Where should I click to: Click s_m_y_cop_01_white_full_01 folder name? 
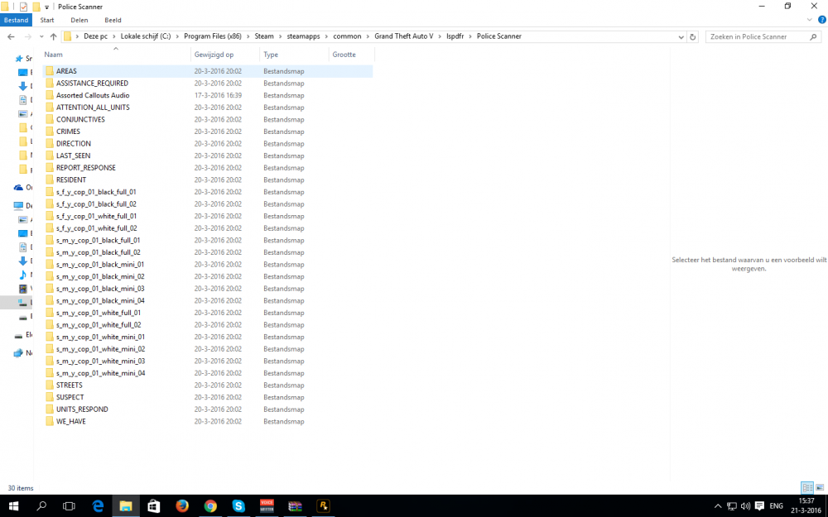(99, 313)
